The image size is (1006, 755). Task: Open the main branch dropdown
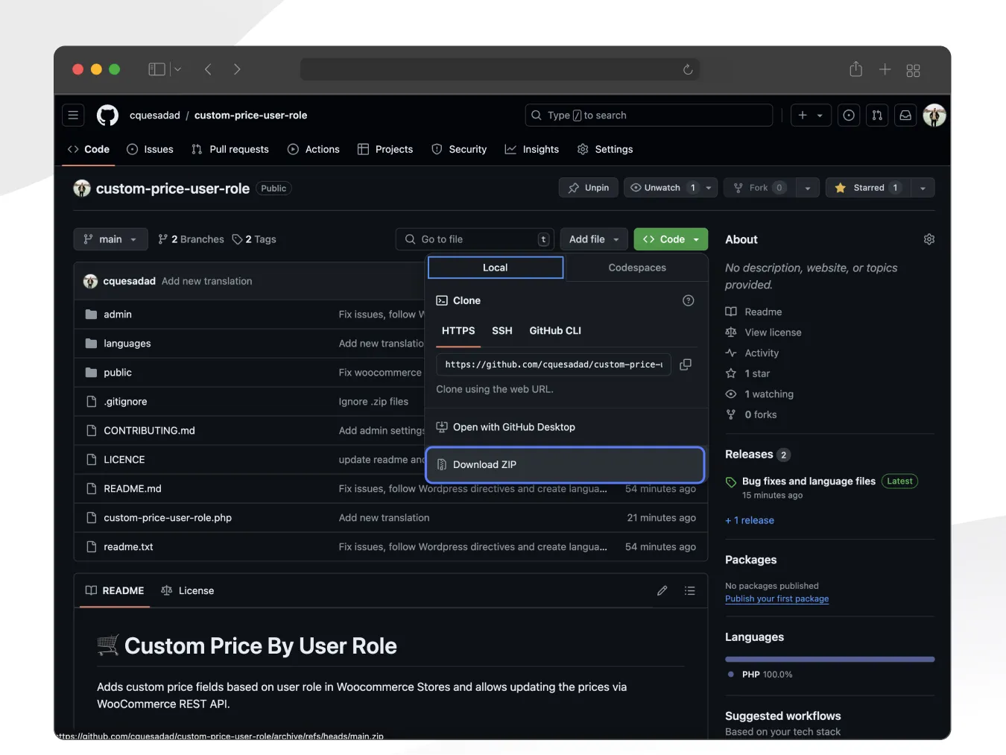(x=110, y=239)
